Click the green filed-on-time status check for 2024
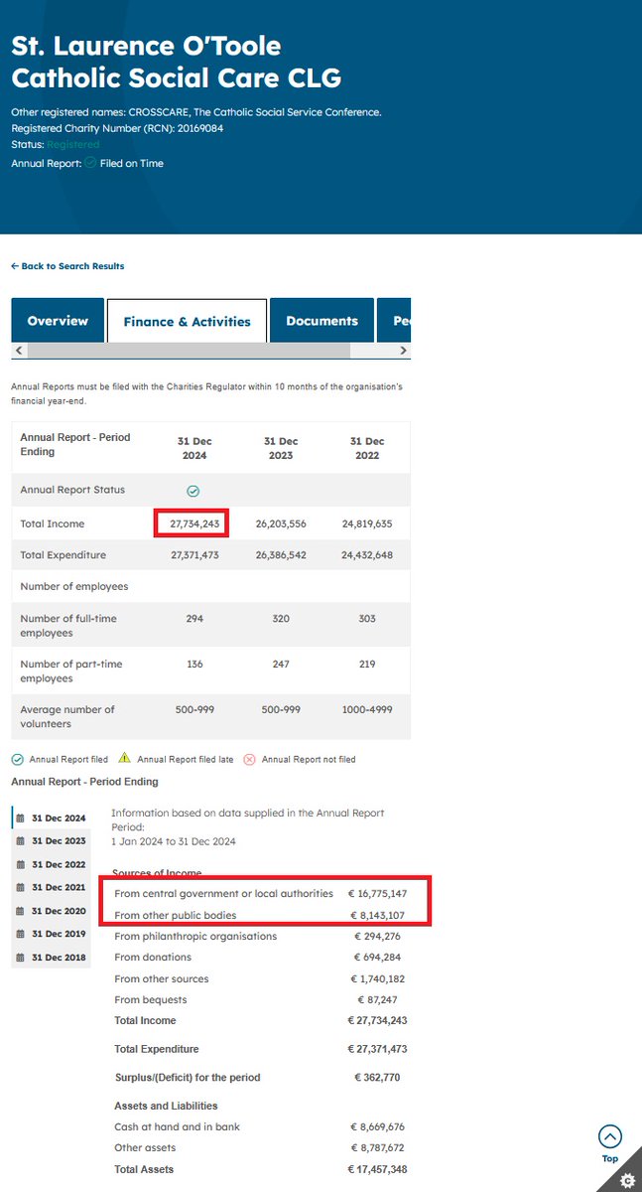The image size is (642, 1192). pos(193,491)
